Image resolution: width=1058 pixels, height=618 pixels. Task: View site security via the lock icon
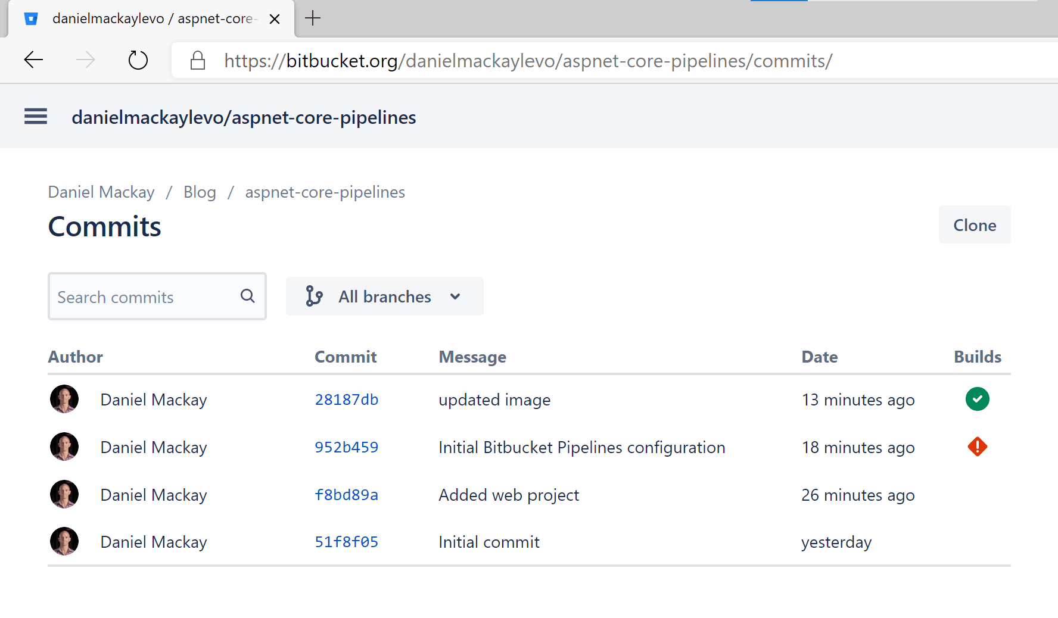click(198, 60)
